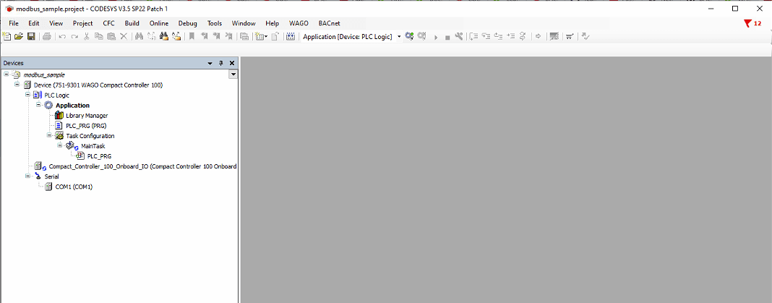Select Device (751-9301 WAGO Compact Controller 100)
This screenshot has height=303, width=772.
pos(98,85)
